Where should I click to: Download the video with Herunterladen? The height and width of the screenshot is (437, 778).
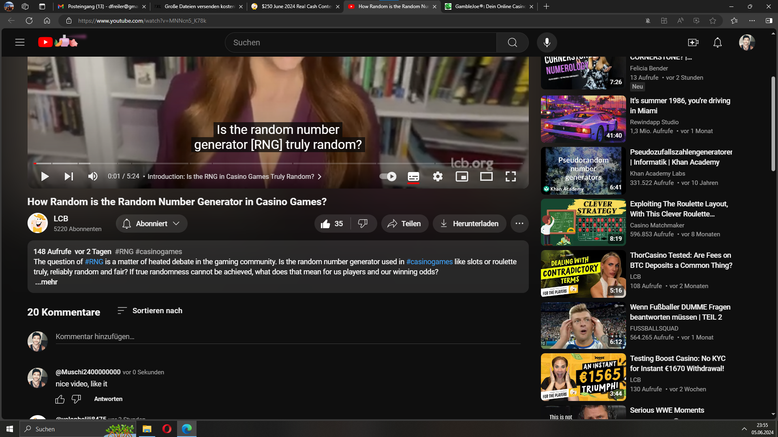point(469,224)
